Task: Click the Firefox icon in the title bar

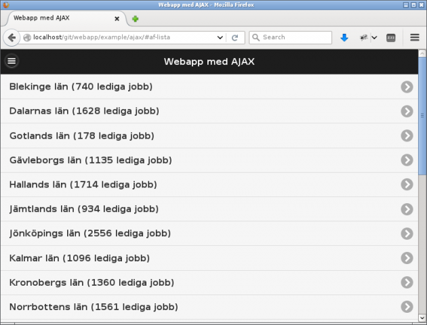Action: click(x=5, y=5)
